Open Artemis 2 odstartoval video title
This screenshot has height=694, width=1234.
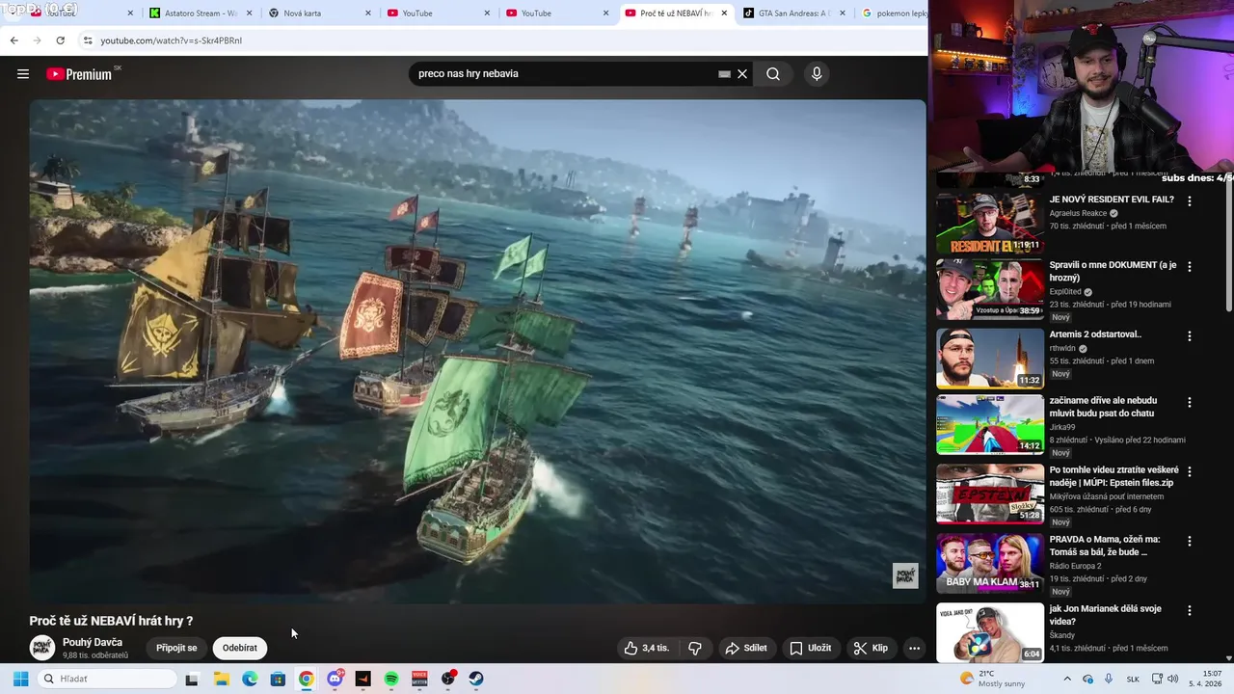point(1095,334)
